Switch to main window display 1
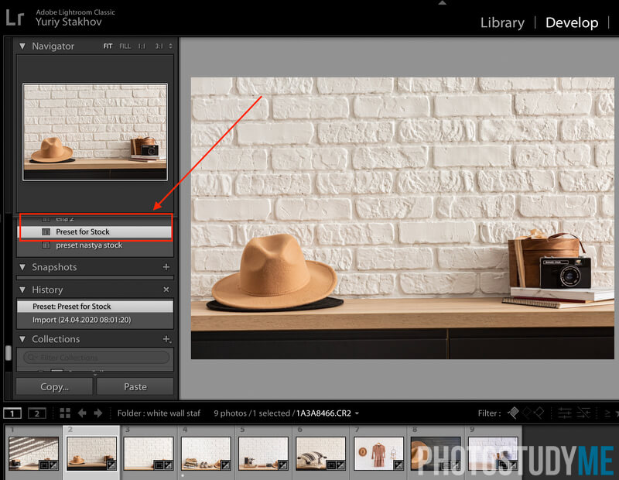This screenshot has width=619, height=480. (12, 413)
